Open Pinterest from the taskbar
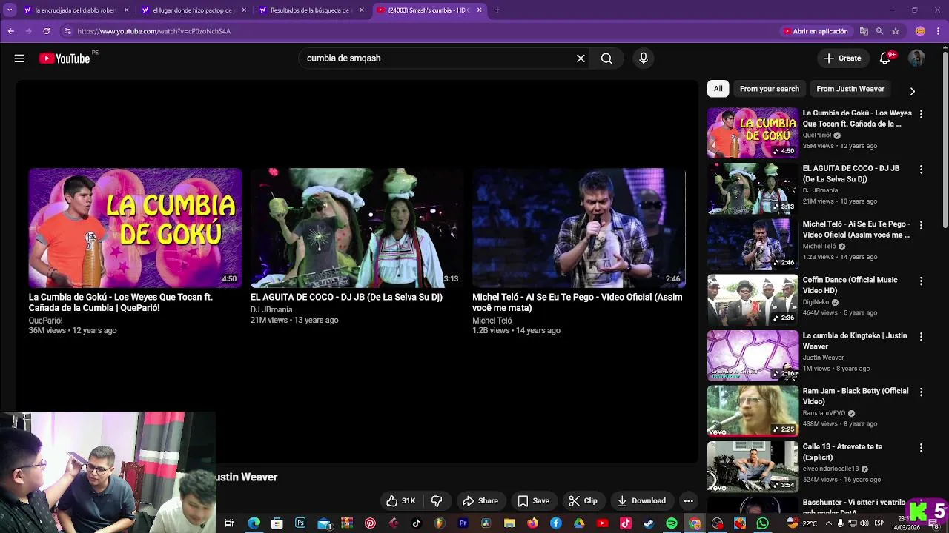This screenshot has width=949, height=533. click(370, 523)
